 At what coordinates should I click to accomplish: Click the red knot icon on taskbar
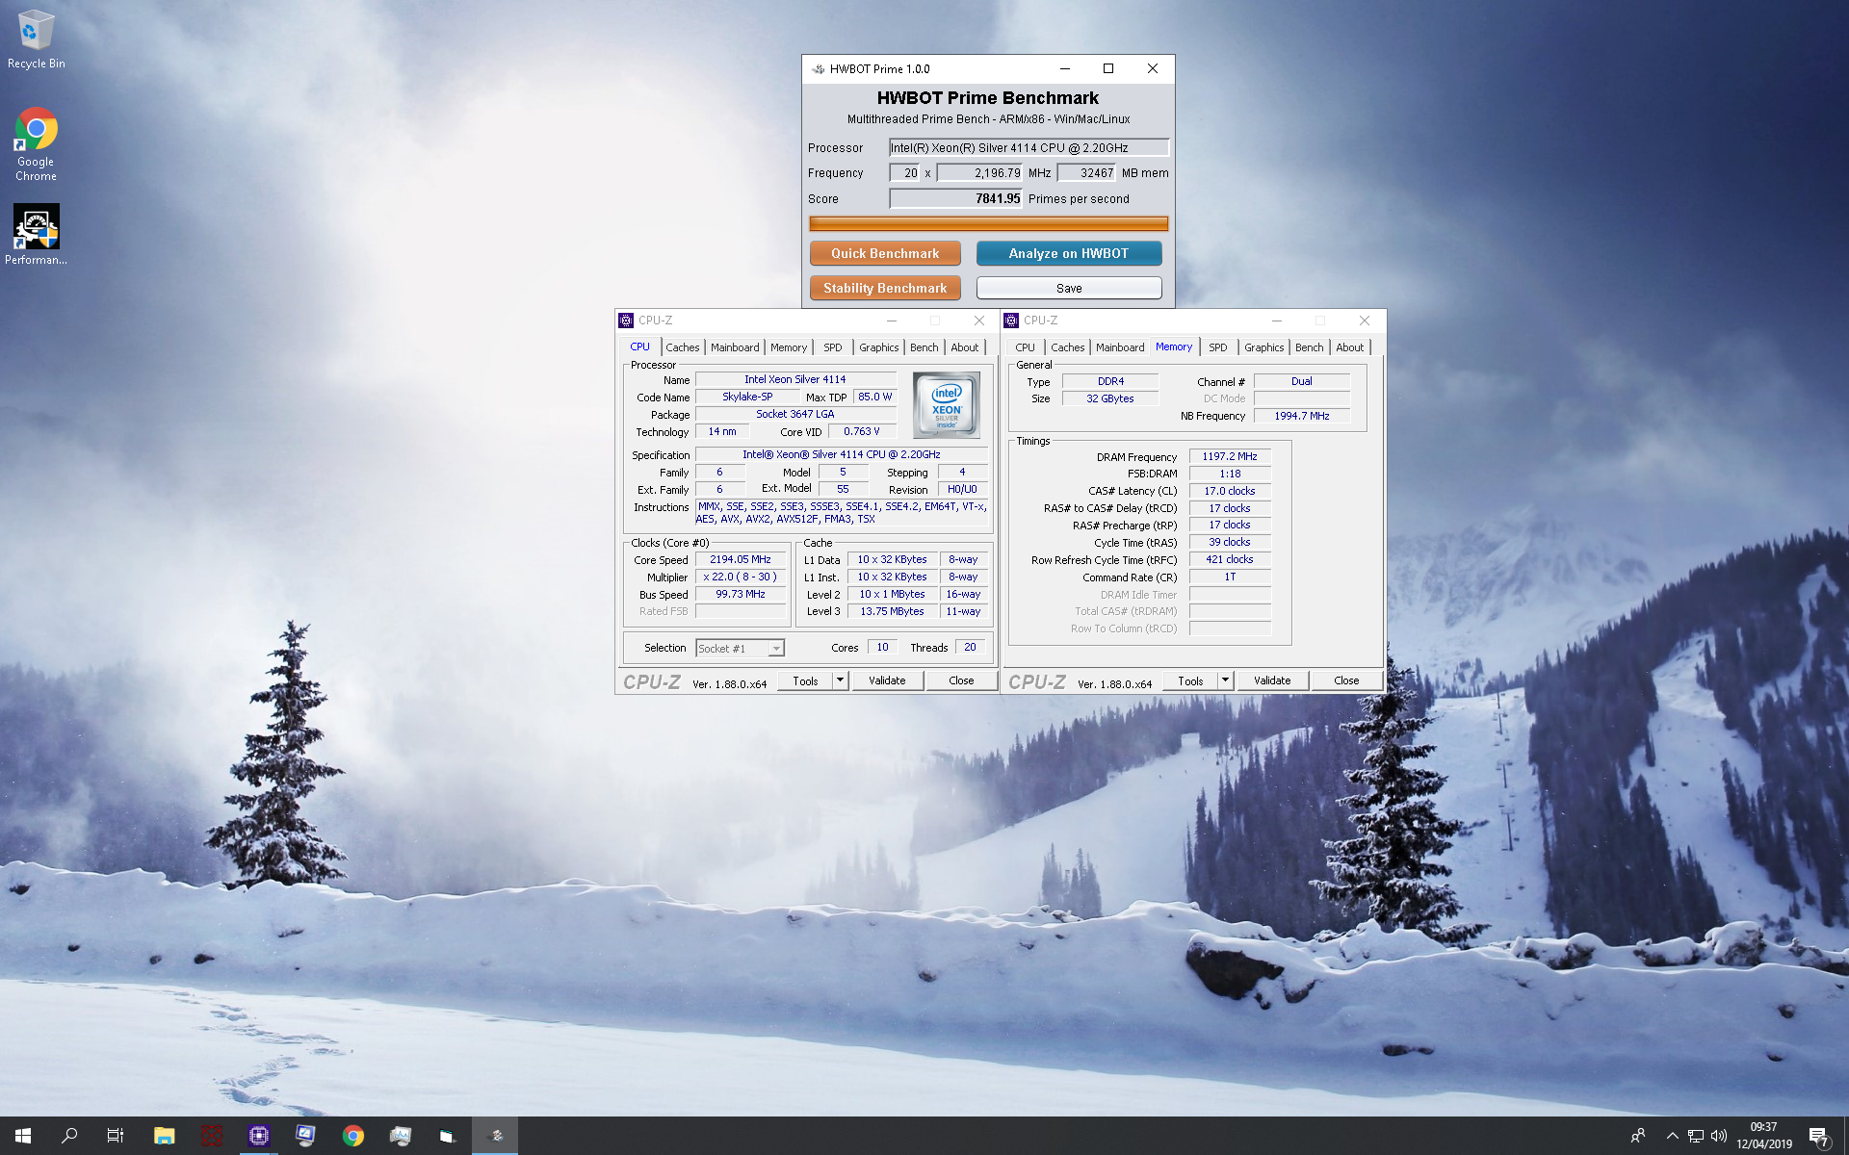(x=211, y=1136)
